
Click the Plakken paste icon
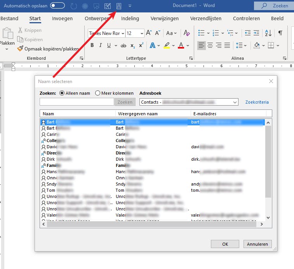coord(7,33)
